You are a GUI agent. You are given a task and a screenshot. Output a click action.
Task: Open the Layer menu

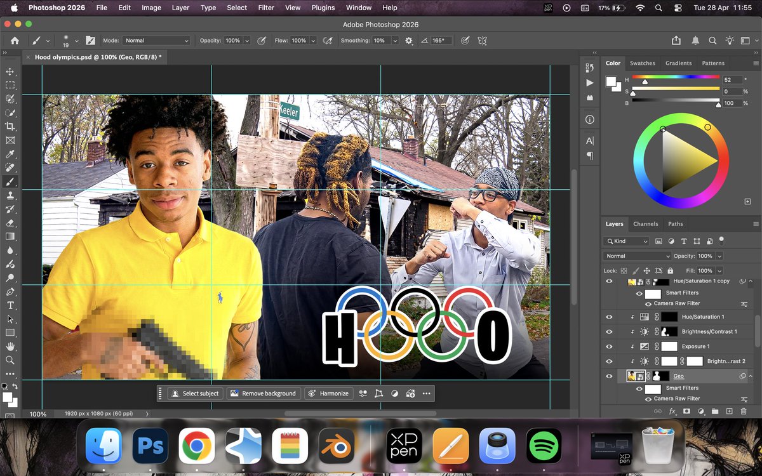[x=180, y=8]
